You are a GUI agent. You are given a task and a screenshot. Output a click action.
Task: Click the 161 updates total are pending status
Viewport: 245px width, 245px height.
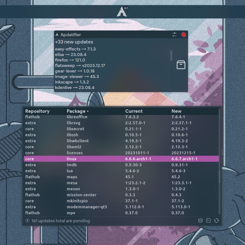click(60, 220)
